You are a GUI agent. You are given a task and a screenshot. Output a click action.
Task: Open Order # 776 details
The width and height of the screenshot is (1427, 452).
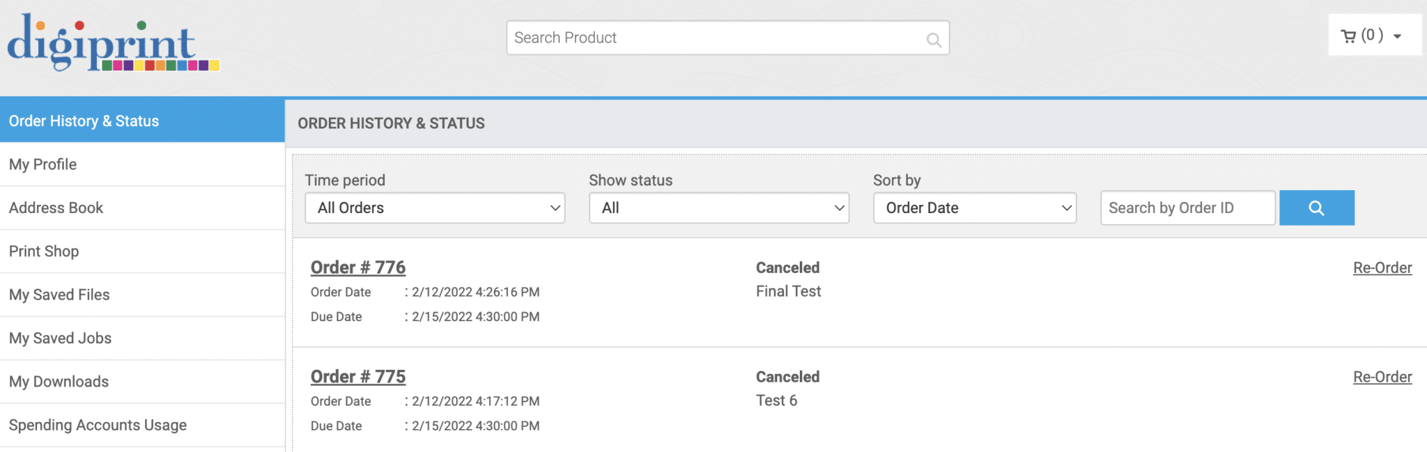pyautogui.click(x=358, y=267)
